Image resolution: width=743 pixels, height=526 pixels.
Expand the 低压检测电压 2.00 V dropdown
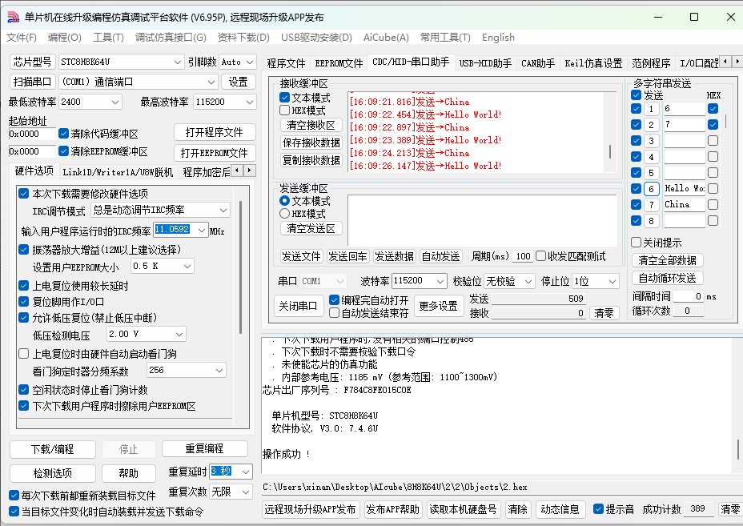[x=179, y=334]
